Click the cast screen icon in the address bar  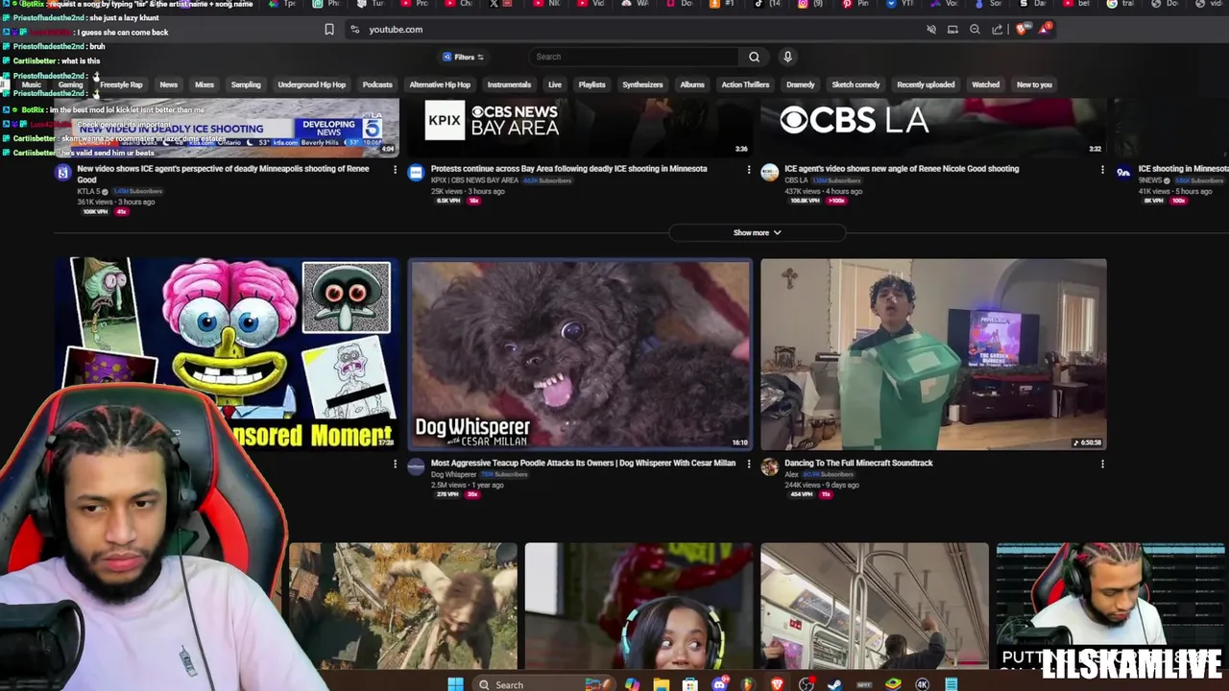pos(952,30)
